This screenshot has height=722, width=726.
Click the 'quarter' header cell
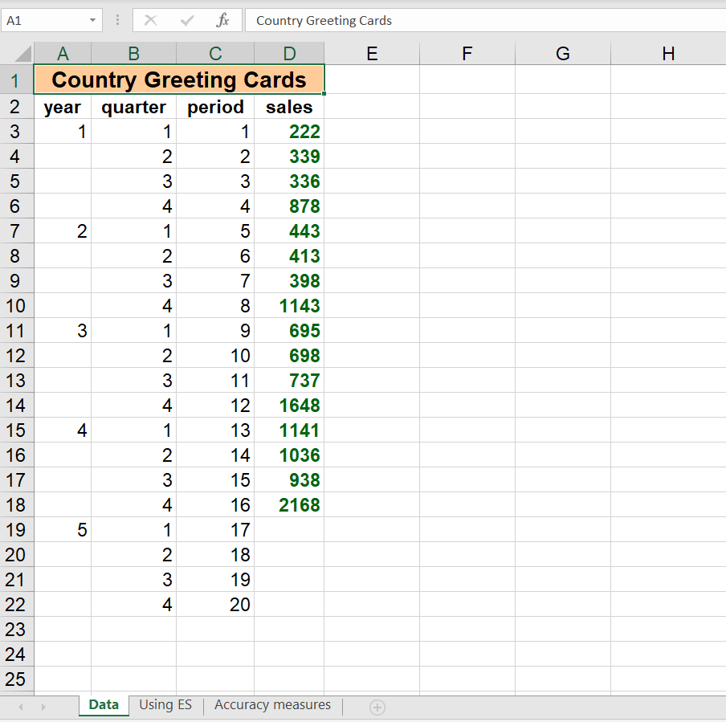click(x=133, y=107)
